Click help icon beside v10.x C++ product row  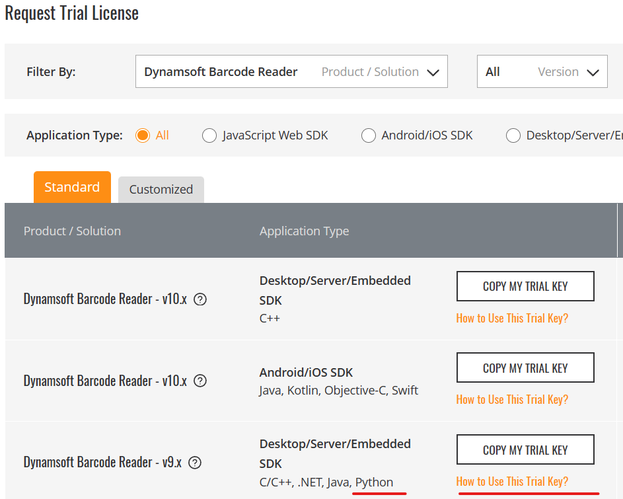(200, 299)
